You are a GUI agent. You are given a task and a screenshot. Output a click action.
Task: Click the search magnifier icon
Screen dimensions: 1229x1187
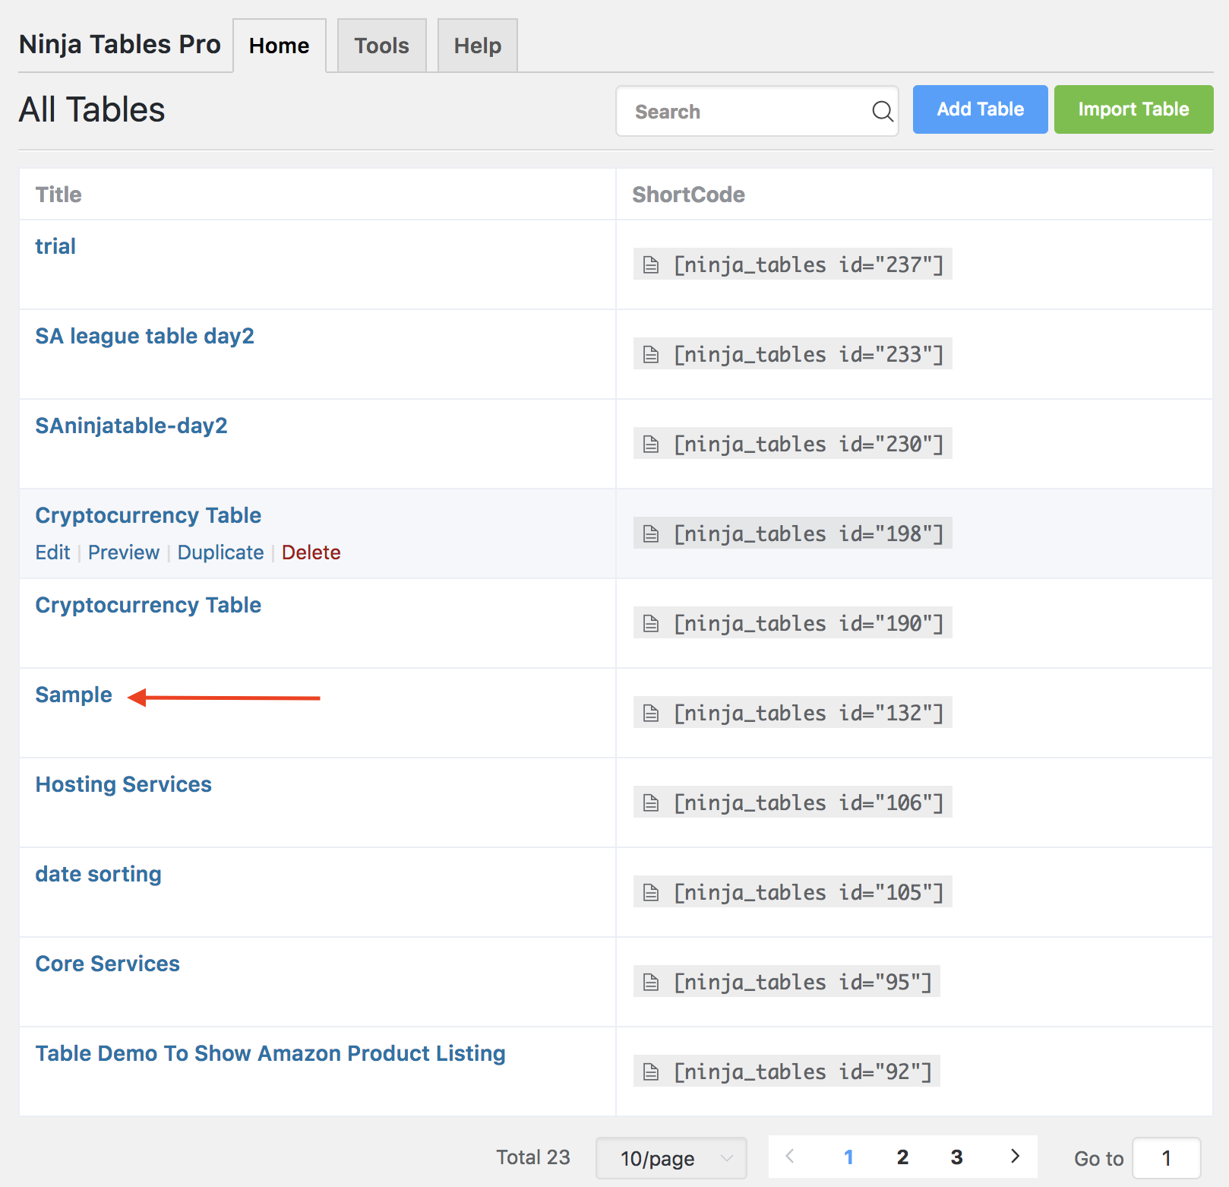[882, 111]
